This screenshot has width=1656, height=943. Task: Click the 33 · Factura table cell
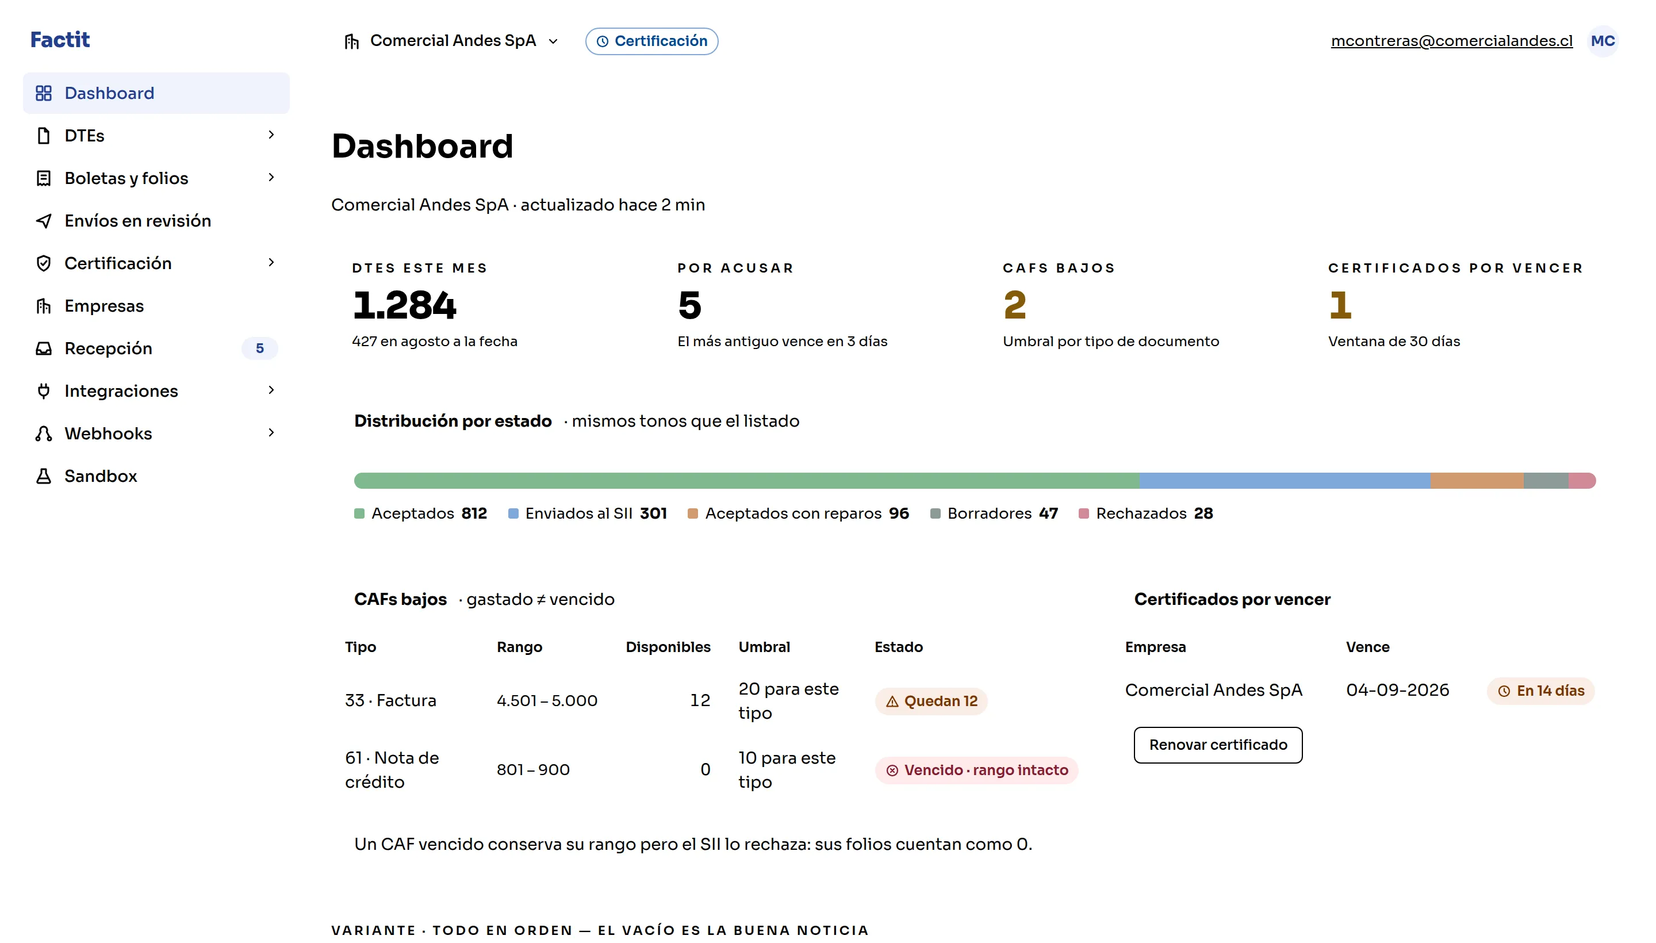[390, 701]
